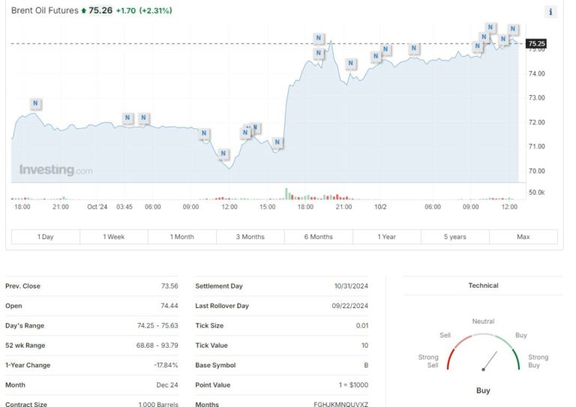Screen dimensions: 576x407
Task: Select the 1 Day range tab
Action: tap(46, 237)
